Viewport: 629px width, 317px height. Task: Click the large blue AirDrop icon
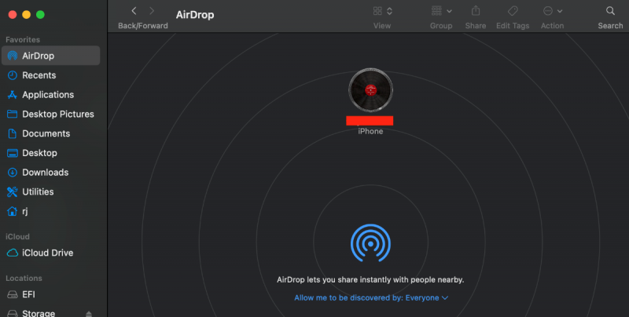tap(370, 242)
